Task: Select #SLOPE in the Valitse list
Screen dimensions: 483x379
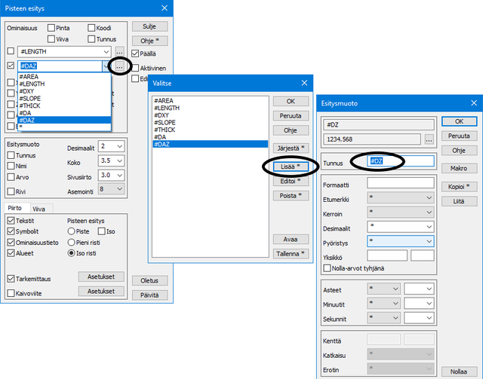Action: (166, 122)
